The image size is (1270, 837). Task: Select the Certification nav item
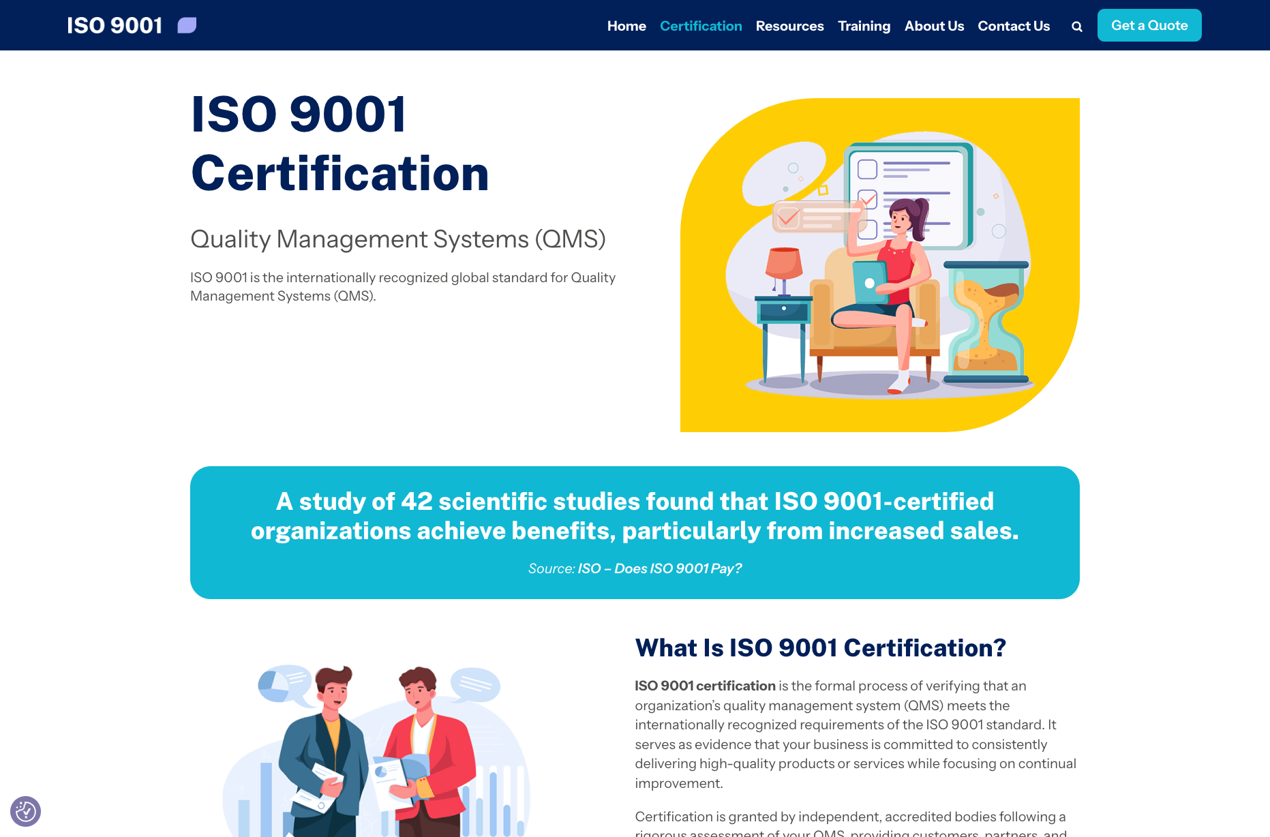700,26
